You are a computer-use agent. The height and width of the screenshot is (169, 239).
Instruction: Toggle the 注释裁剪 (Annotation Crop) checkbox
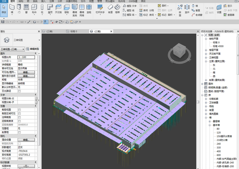tap(19, 117)
